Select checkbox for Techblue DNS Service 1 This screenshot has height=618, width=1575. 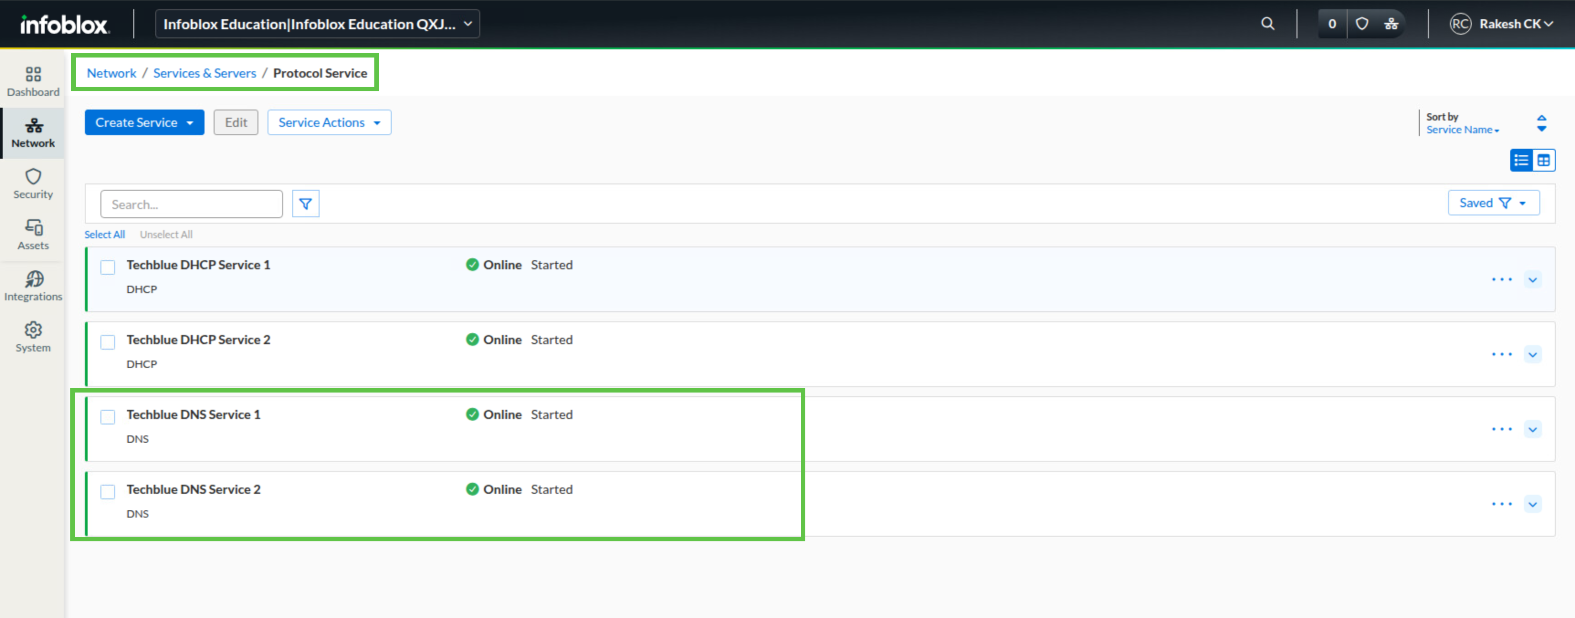pos(108,417)
